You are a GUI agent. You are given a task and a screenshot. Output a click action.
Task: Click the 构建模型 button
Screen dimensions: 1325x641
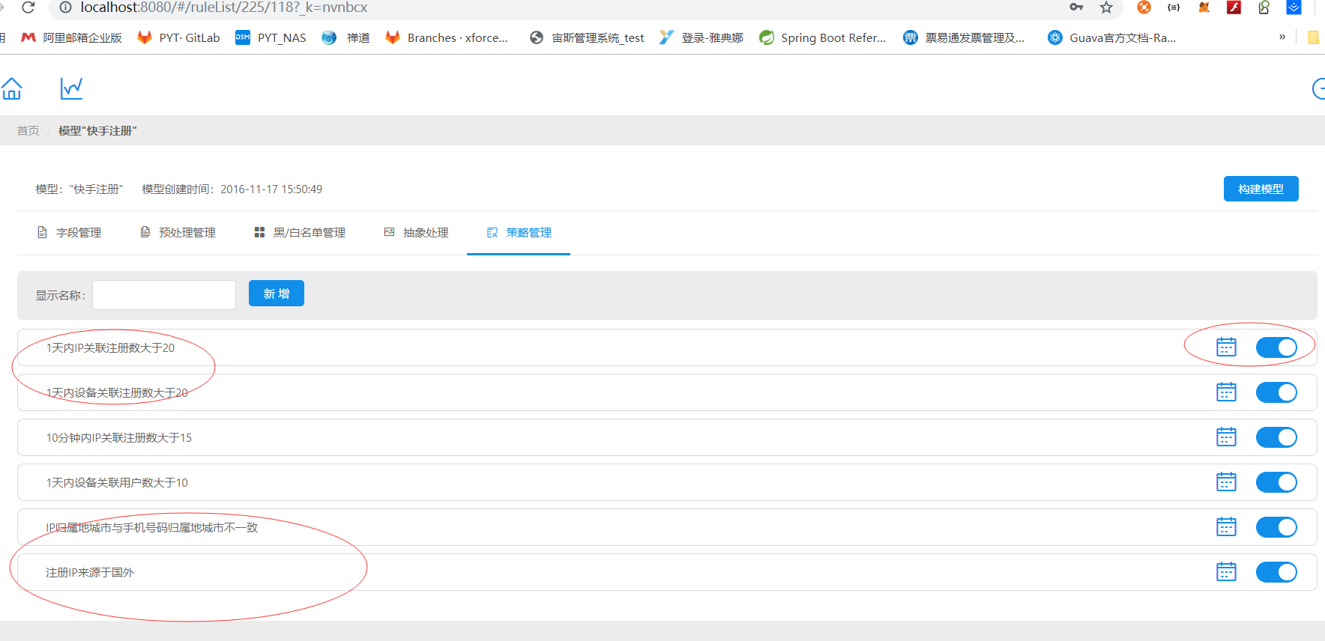pyautogui.click(x=1261, y=189)
